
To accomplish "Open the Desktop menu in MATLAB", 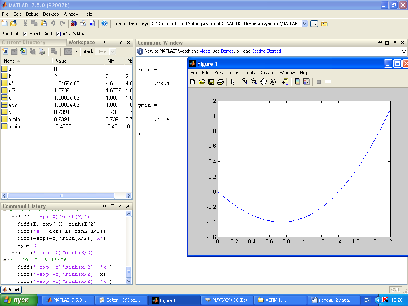I will (51, 14).
